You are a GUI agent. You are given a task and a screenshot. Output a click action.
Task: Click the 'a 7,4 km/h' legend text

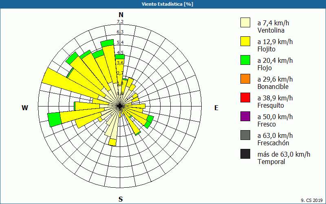273,23
